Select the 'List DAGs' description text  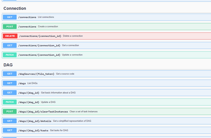tap(33, 83)
